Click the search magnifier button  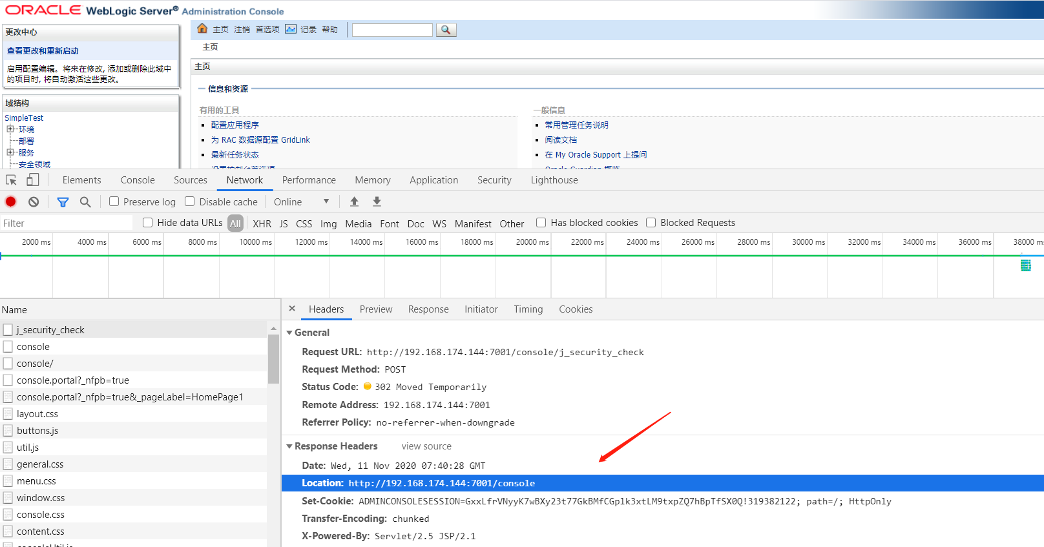[446, 30]
